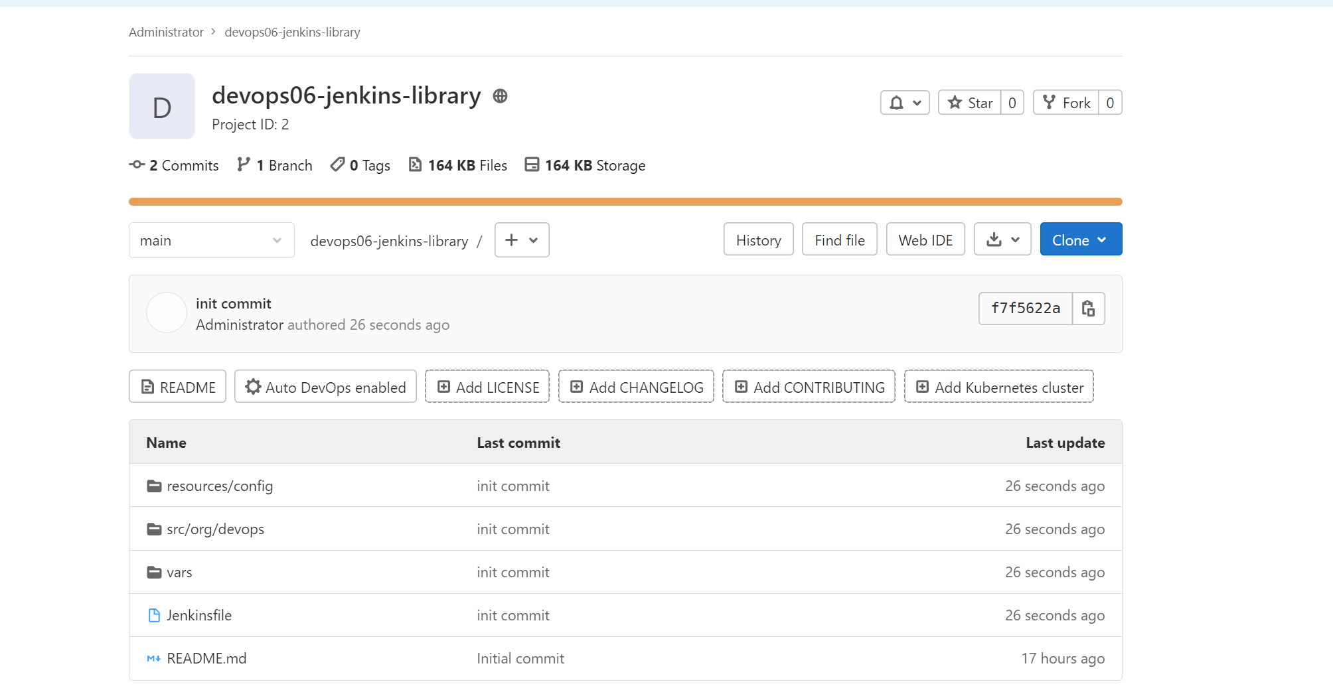Open the History button
Viewport: 1333px width, 696px height.
click(759, 240)
